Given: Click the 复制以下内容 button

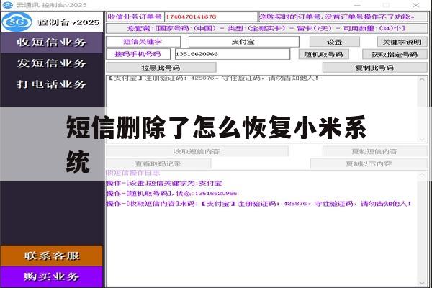Looking at the screenshot, I should click(369, 163).
